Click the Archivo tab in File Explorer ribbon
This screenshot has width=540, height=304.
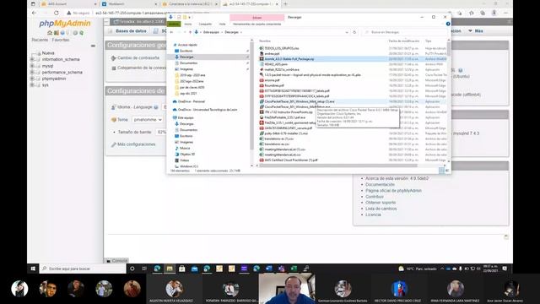tap(174, 24)
